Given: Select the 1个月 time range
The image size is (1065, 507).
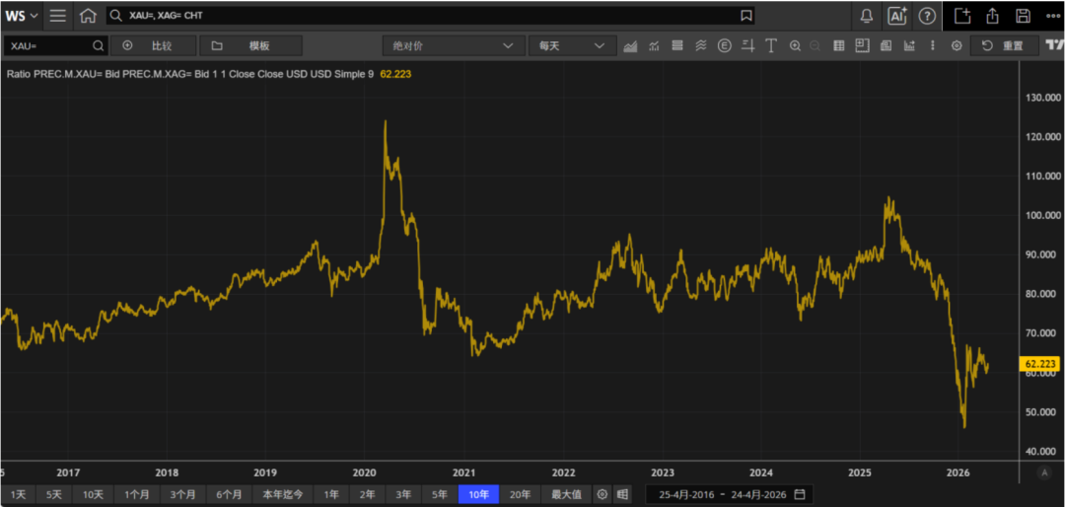Looking at the screenshot, I should coord(137,494).
